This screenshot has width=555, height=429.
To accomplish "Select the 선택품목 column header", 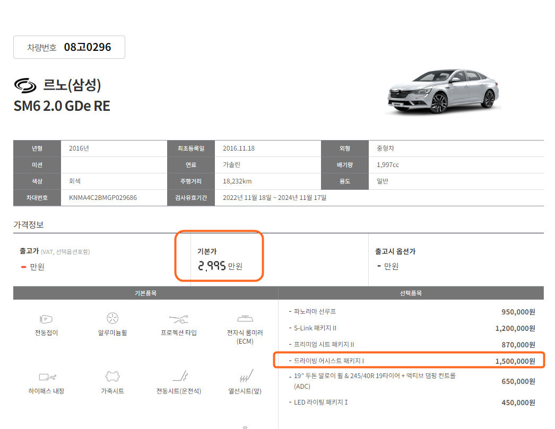I will click(x=411, y=293).
